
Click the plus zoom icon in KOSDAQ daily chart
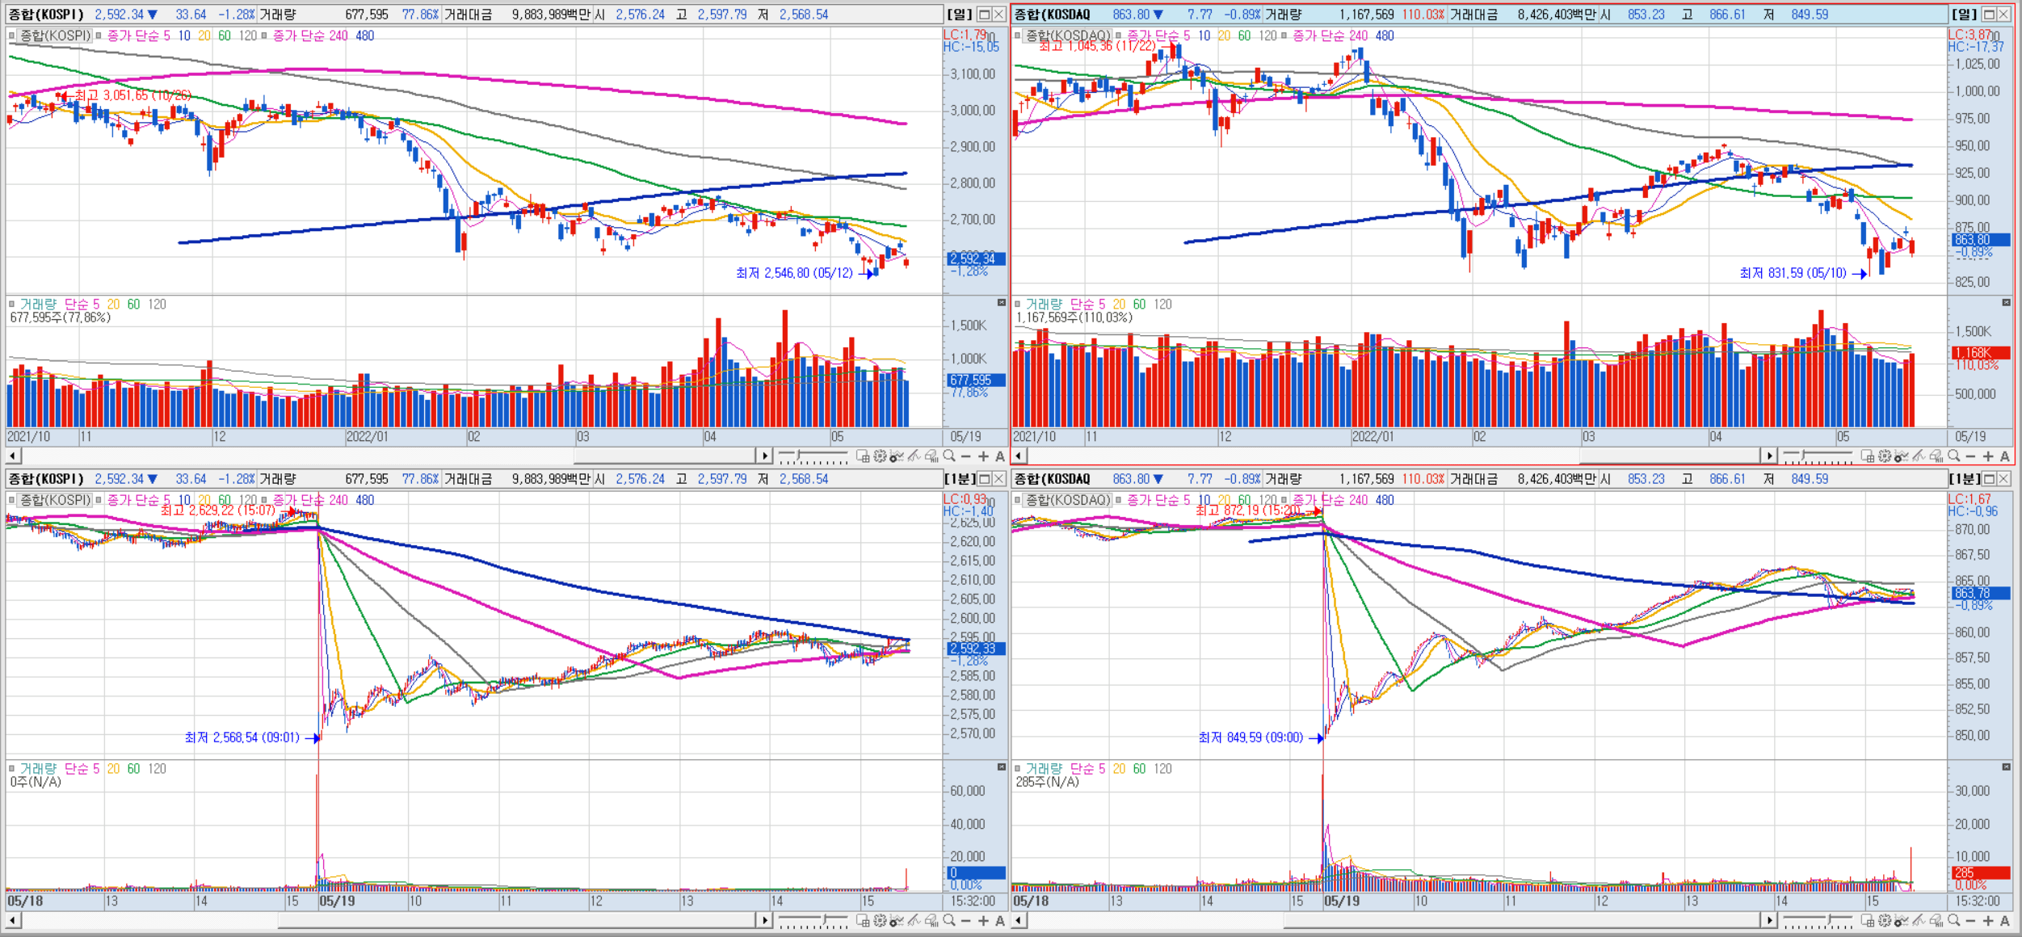click(x=1988, y=456)
